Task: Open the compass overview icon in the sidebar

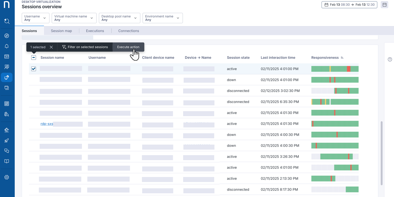Action: [x=7, y=36]
